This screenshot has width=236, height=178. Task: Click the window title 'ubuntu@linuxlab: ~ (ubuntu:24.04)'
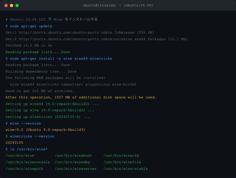(118, 5)
